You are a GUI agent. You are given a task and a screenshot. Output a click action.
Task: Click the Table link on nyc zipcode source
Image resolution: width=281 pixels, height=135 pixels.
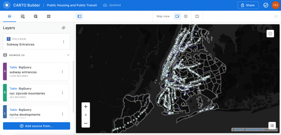(x=13, y=89)
